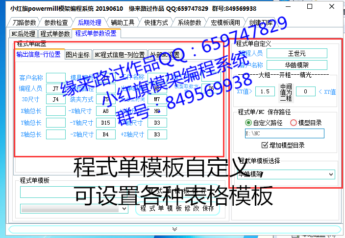Choose the 模型目录 radio option
Screen dimensions: 345x238
pyautogui.click(x=306, y=123)
